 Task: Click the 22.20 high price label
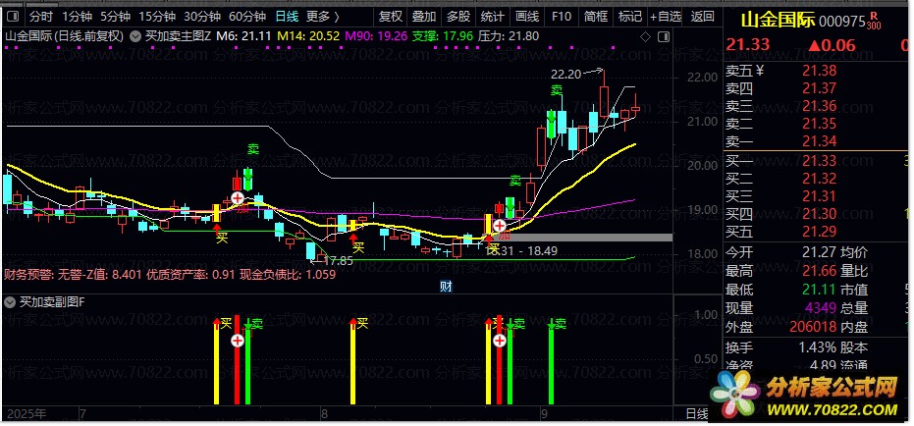point(566,74)
